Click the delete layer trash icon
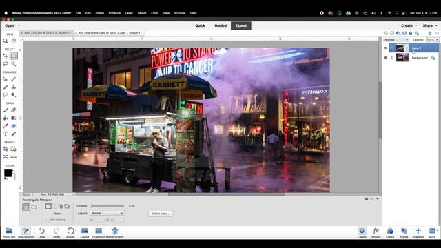This screenshot has height=248, width=441. pos(430,33)
